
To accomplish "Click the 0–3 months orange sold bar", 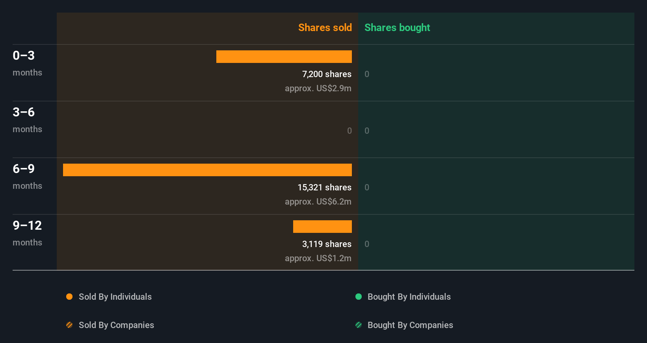I will [x=284, y=57].
